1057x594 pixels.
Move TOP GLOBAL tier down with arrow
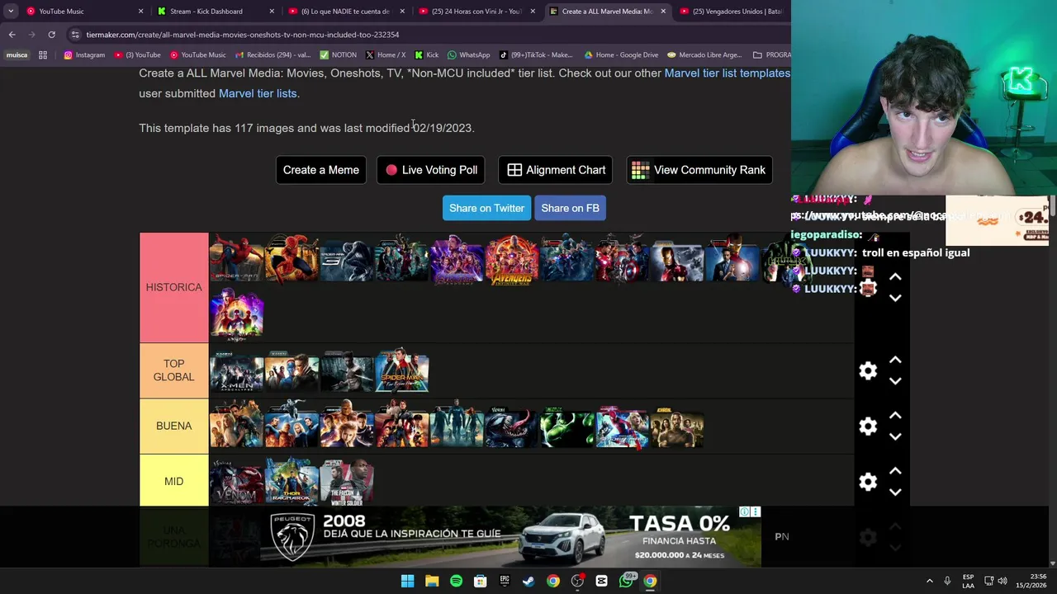tap(895, 381)
